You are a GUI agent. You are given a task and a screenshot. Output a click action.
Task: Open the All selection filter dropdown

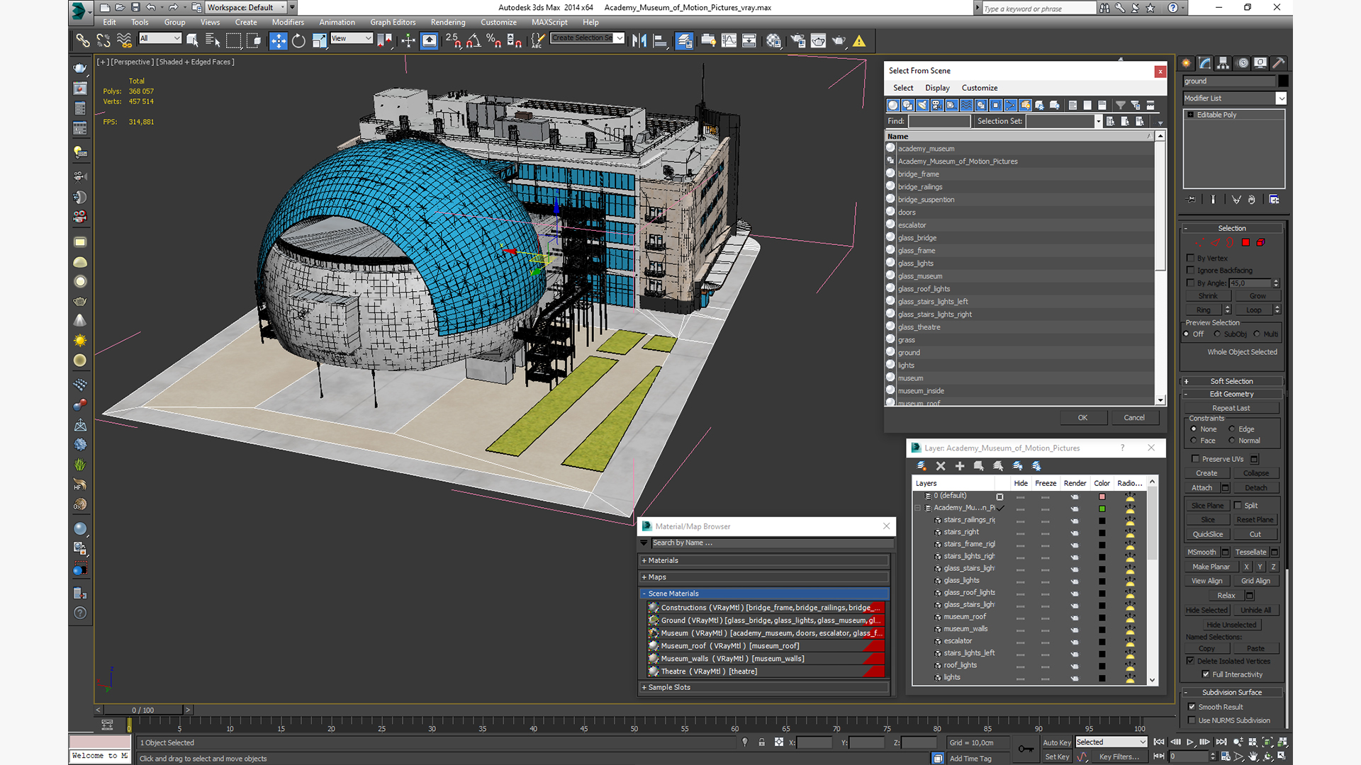pos(160,38)
